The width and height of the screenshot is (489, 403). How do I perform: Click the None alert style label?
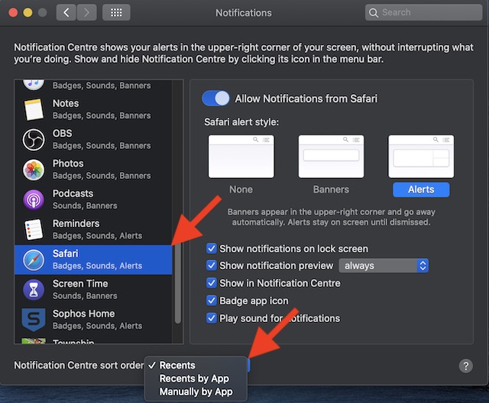[x=241, y=190]
